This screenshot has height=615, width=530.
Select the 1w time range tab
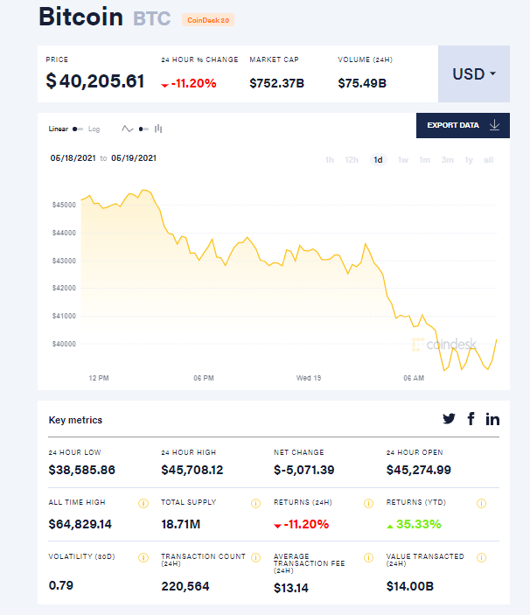point(403,159)
